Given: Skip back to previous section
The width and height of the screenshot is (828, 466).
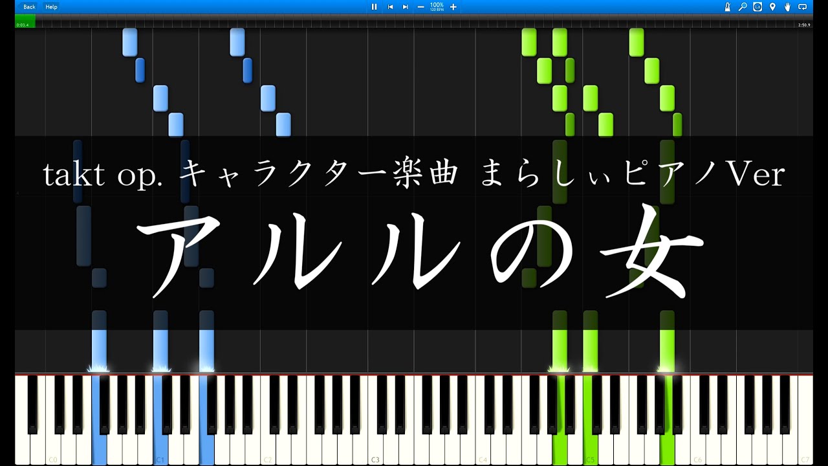Looking at the screenshot, I should (390, 6).
